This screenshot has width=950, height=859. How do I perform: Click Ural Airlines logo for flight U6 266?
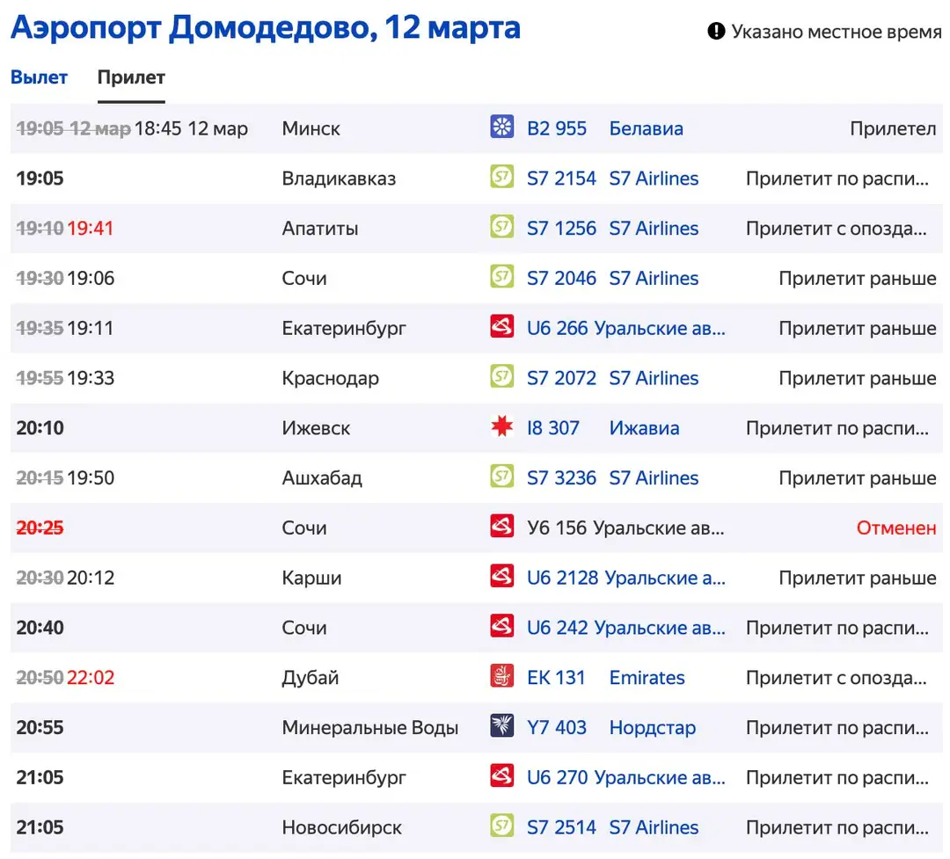click(x=501, y=326)
